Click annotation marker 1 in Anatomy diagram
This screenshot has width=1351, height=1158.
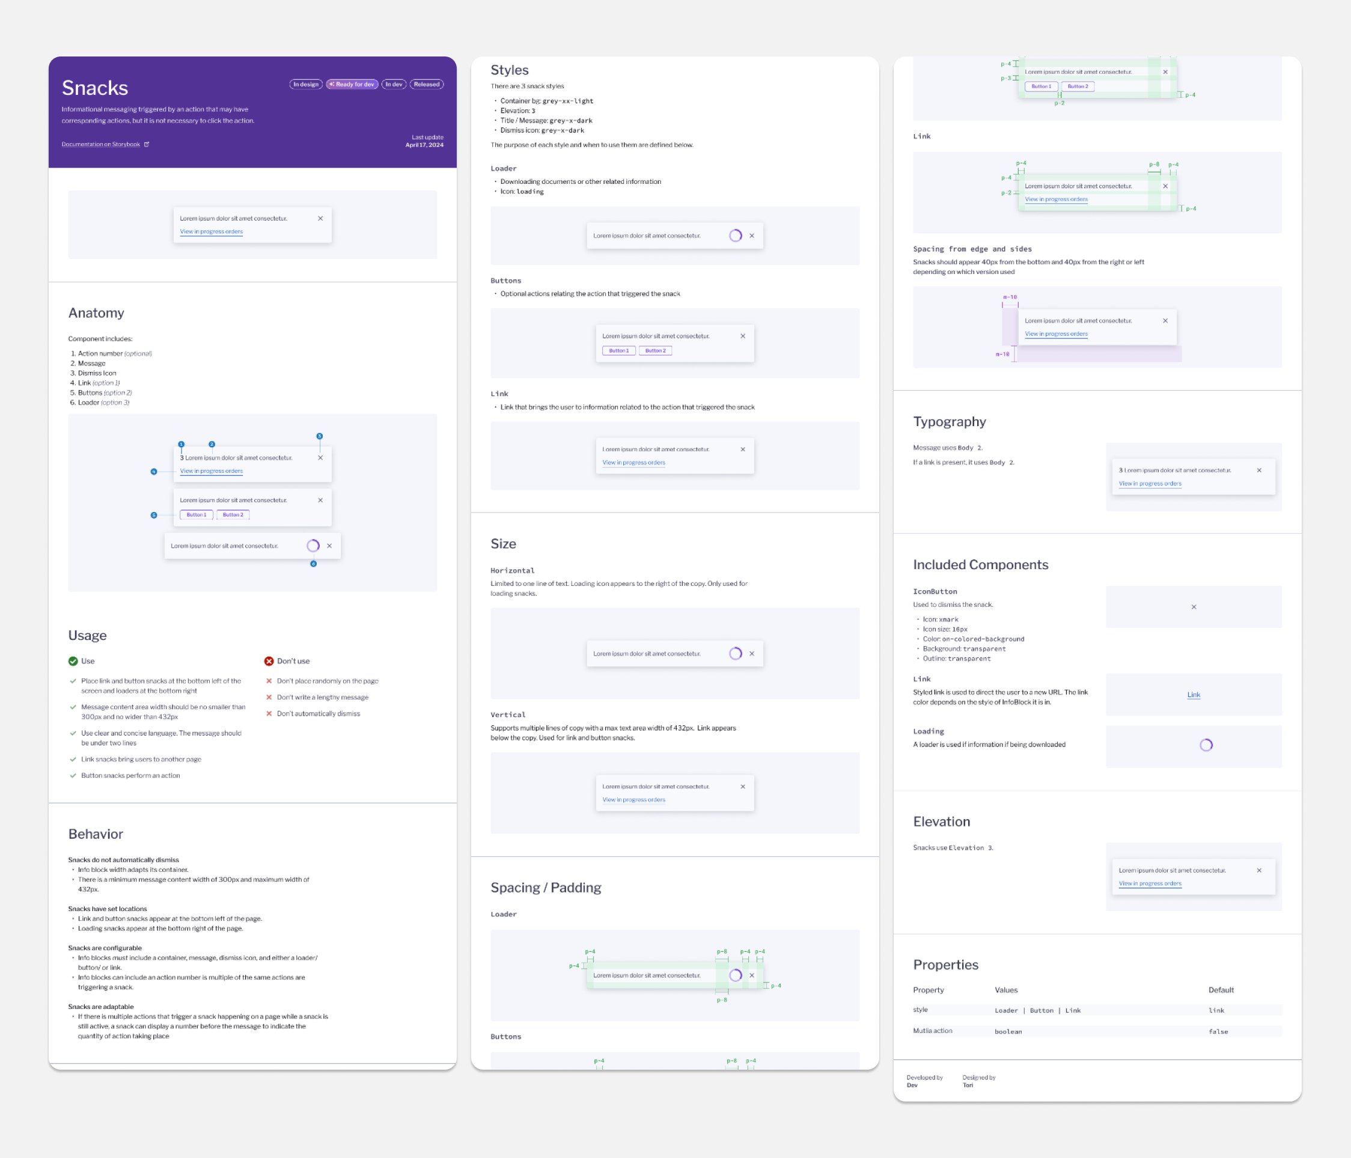click(181, 444)
